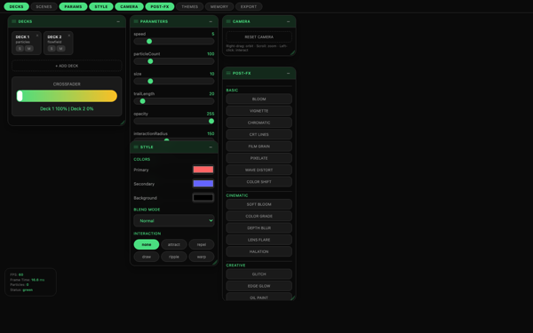Enable the CHROMATIC effect
The width and height of the screenshot is (533, 333).
pyautogui.click(x=259, y=123)
